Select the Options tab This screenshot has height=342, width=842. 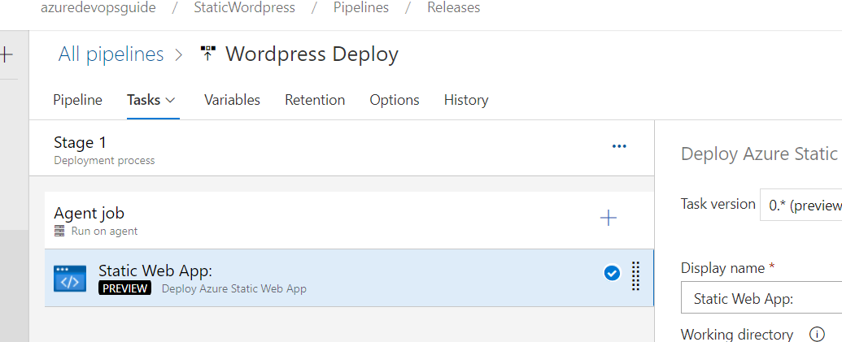(395, 100)
